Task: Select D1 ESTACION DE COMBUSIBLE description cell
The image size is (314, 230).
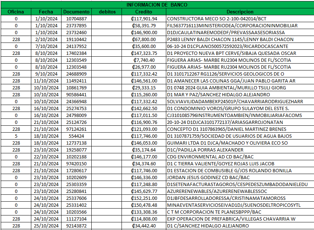Action: point(240,171)
